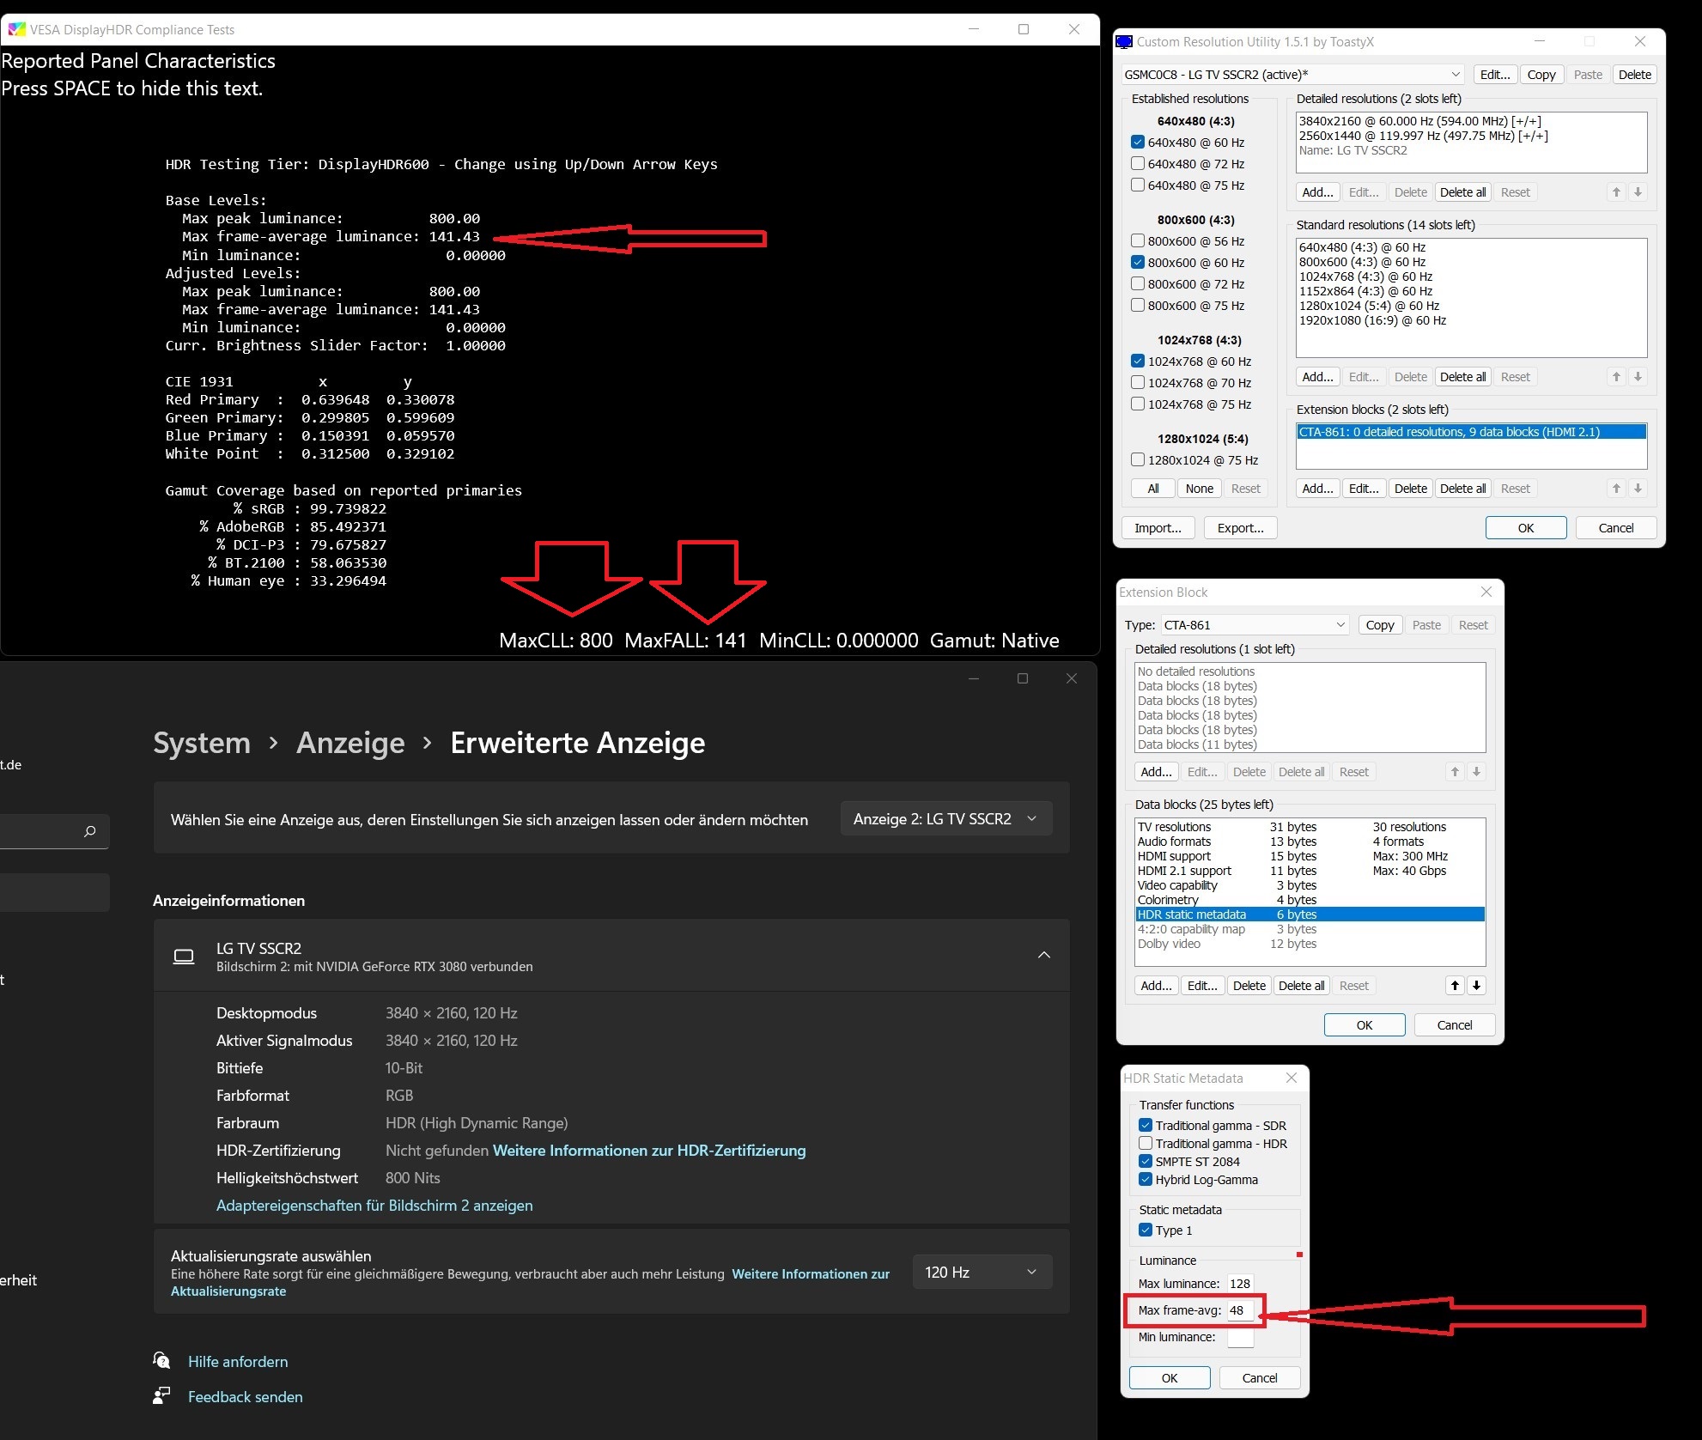
Task: Click OK in the Extension Block dialog
Action: click(1365, 1025)
